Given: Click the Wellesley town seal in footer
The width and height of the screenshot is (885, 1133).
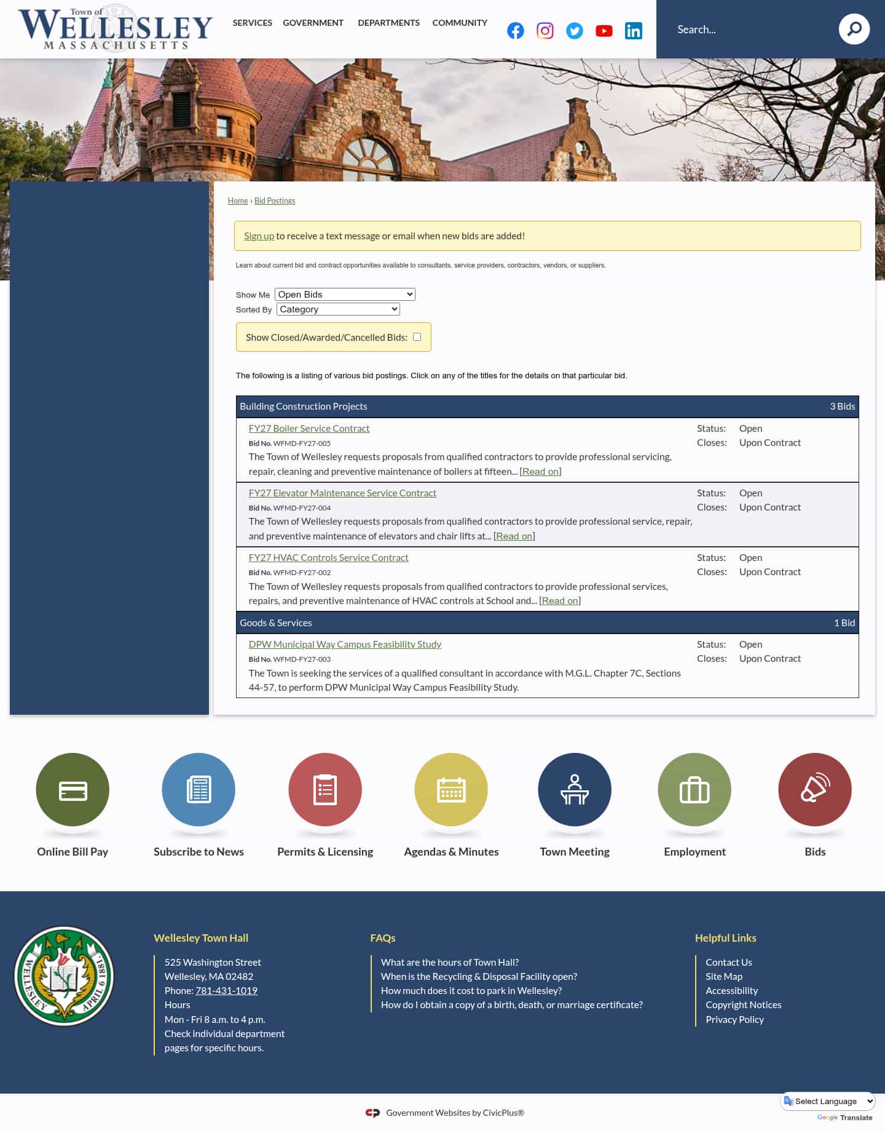Looking at the screenshot, I should tap(64, 976).
